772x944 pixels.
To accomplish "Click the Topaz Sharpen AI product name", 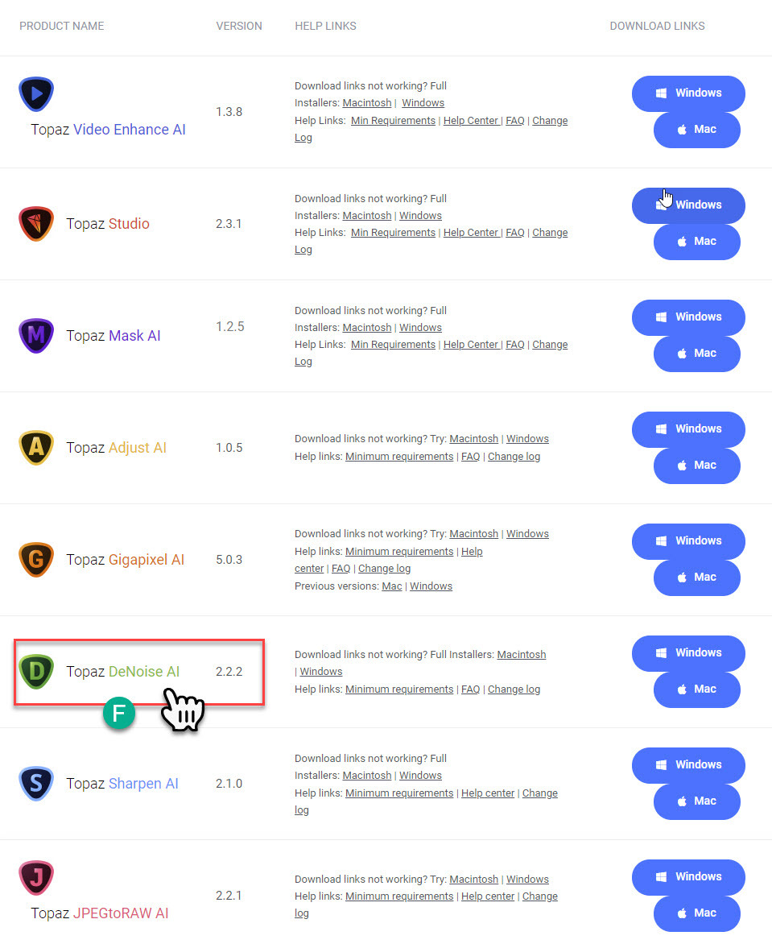I will click(x=122, y=783).
